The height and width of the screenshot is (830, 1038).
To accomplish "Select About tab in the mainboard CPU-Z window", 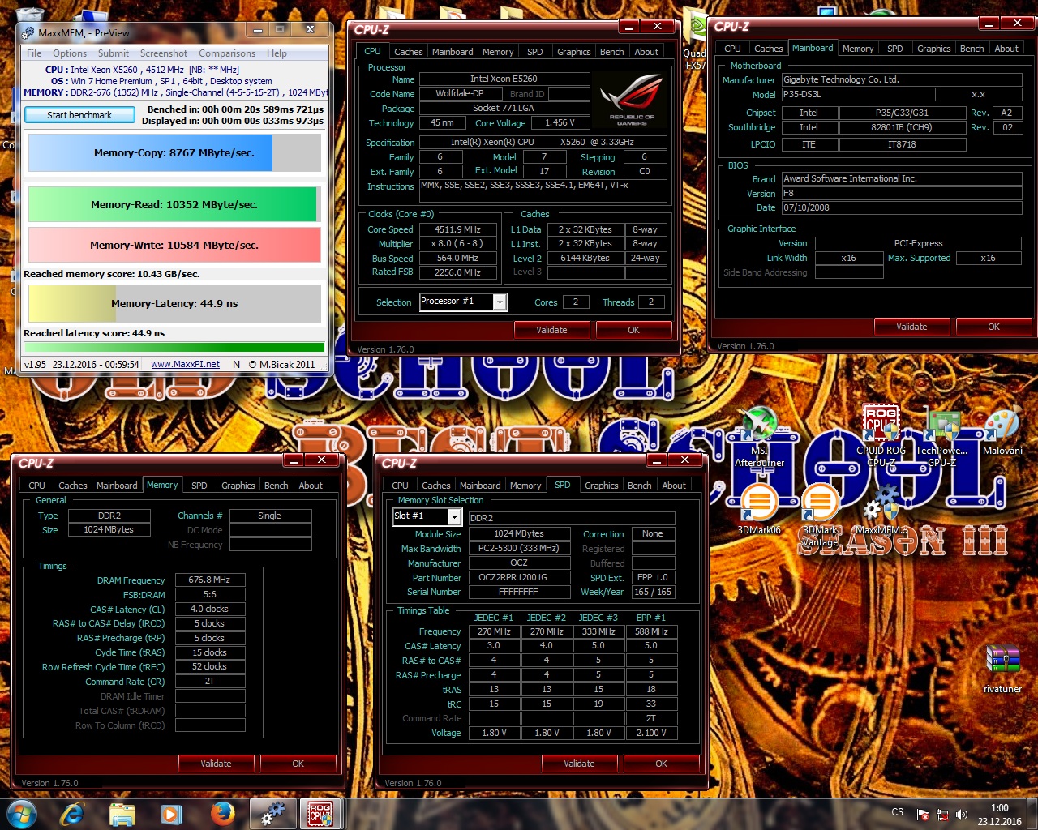I will 1006,49.
